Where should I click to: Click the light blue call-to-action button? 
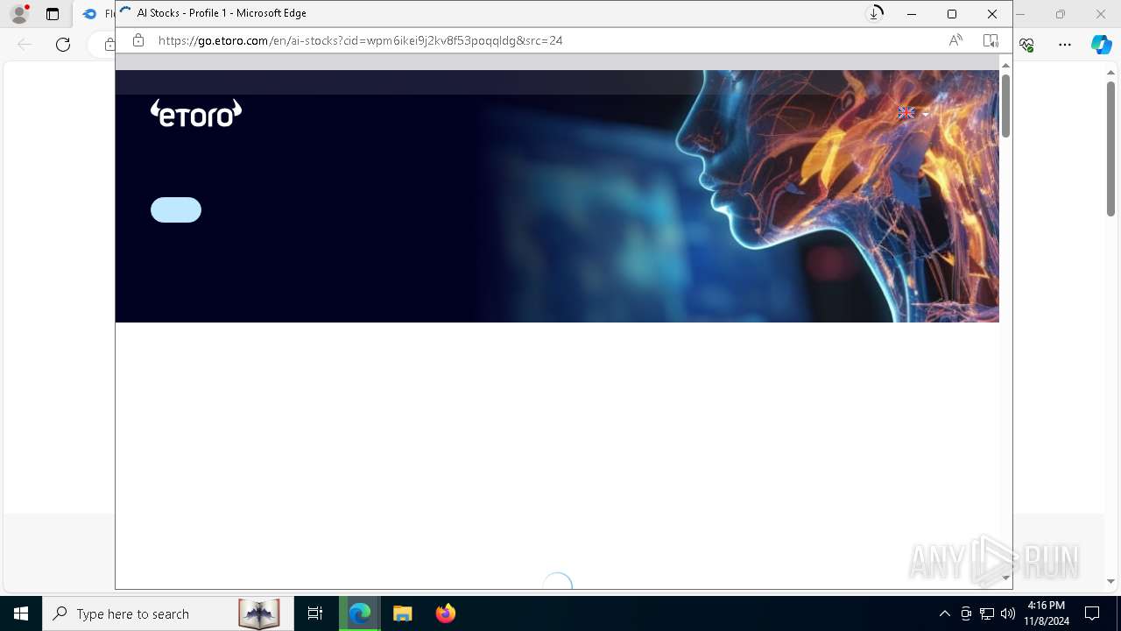(x=176, y=209)
